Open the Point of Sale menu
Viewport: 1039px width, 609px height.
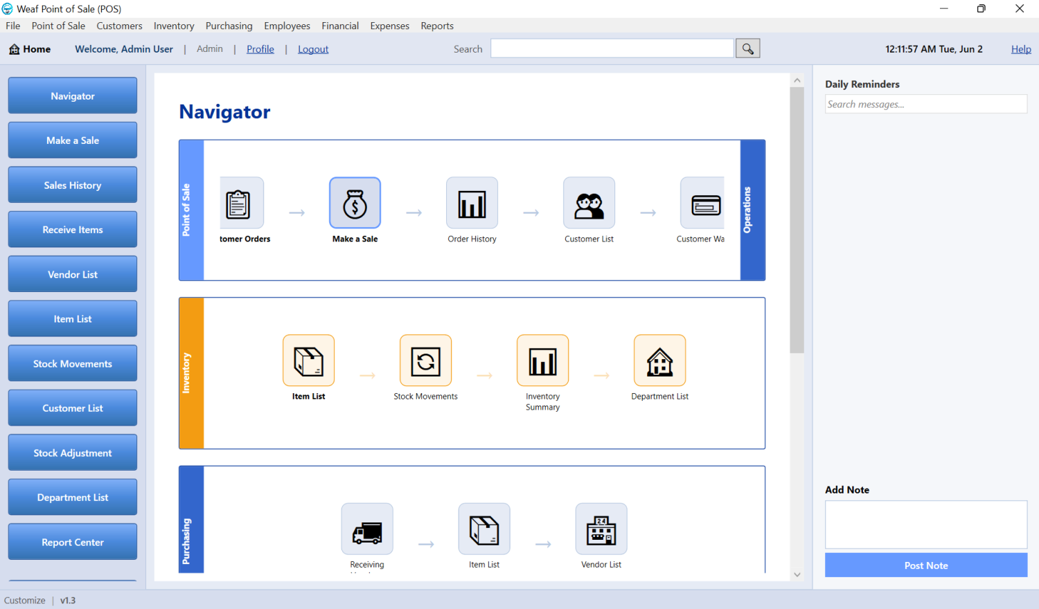coord(59,26)
